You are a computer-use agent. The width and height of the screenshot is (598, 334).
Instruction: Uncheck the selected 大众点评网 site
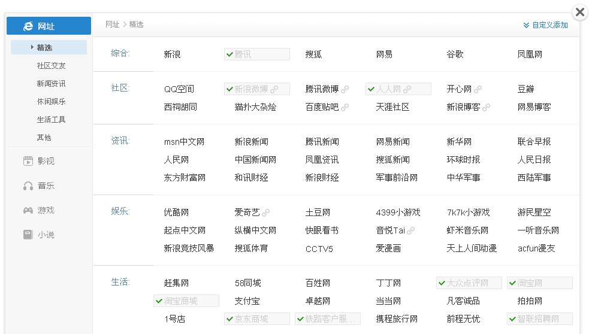pyautogui.click(x=469, y=283)
